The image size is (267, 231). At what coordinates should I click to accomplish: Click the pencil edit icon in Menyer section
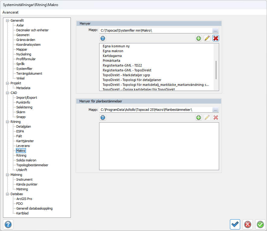(207, 38)
